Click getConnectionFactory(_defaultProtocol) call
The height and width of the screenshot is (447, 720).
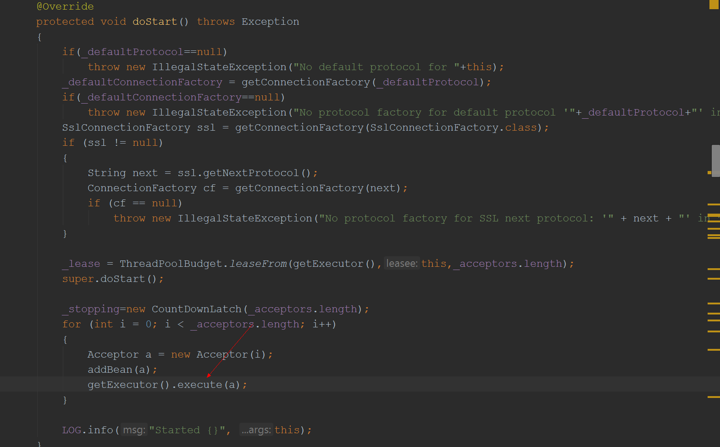[363, 82]
